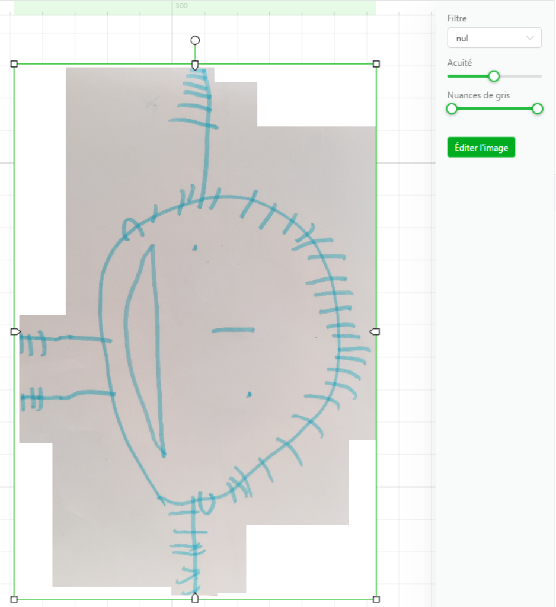Click the left Nuances de gris handle
The height and width of the screenshot is (607, 556).
[452, 109]
